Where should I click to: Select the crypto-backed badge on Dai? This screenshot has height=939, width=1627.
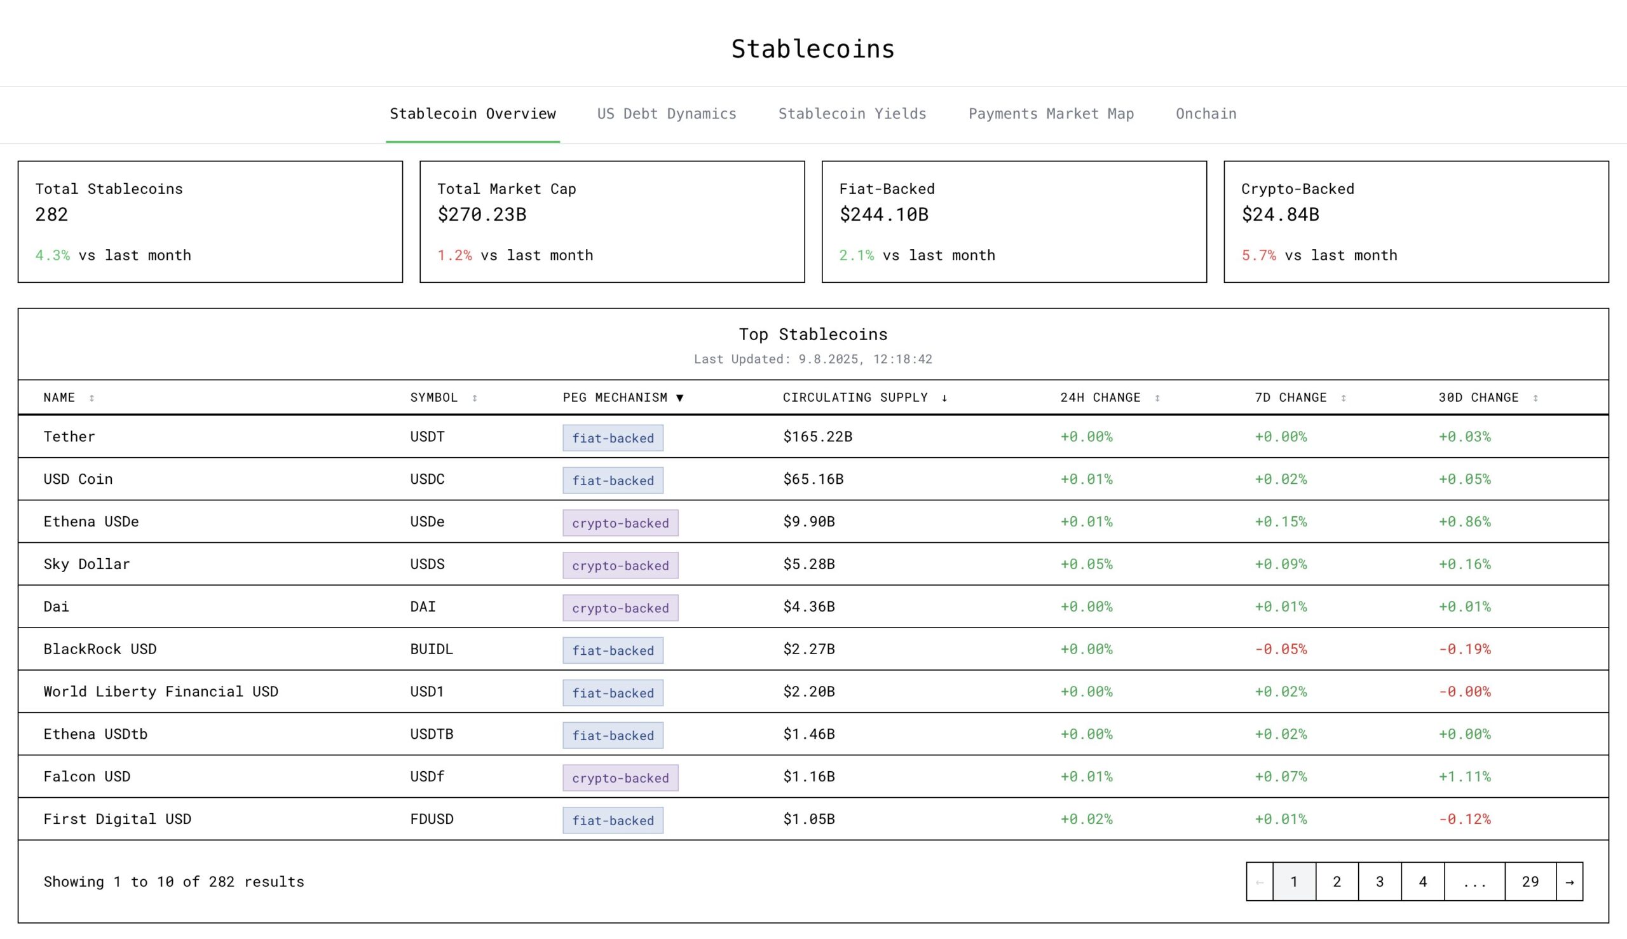(621, 608)
